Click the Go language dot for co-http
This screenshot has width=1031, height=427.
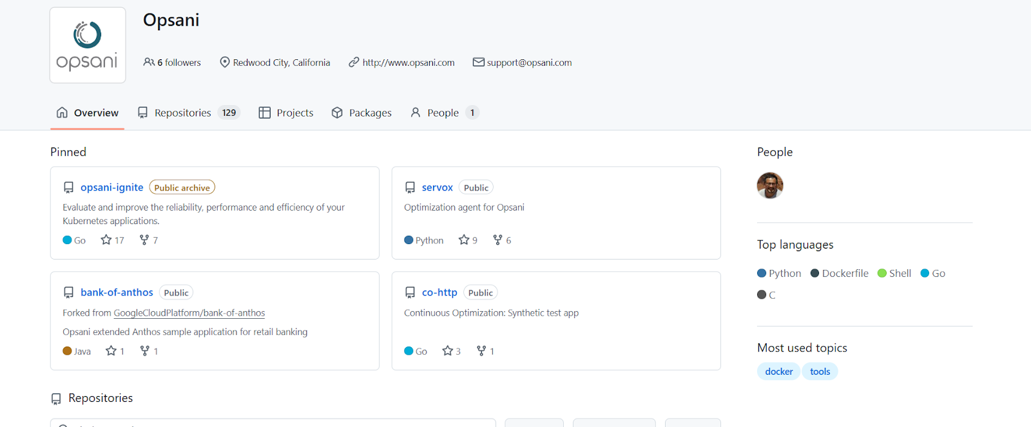409,351
